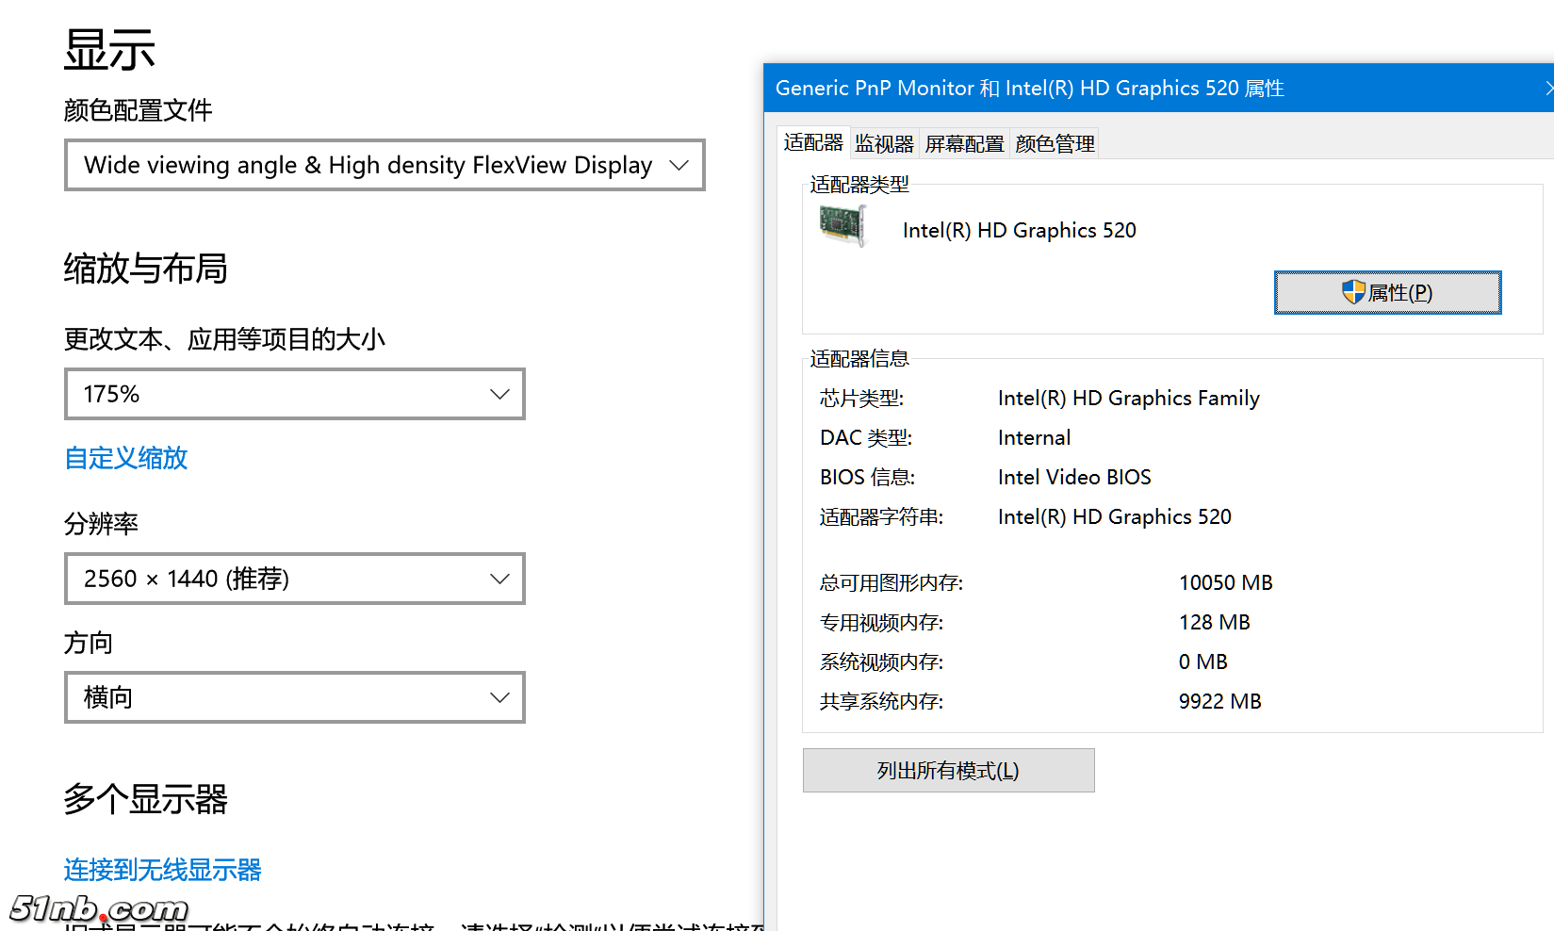The height and width of the screenshot is (931, 1554).
Task: Click the 属性(P) button
Action: 1387,292
